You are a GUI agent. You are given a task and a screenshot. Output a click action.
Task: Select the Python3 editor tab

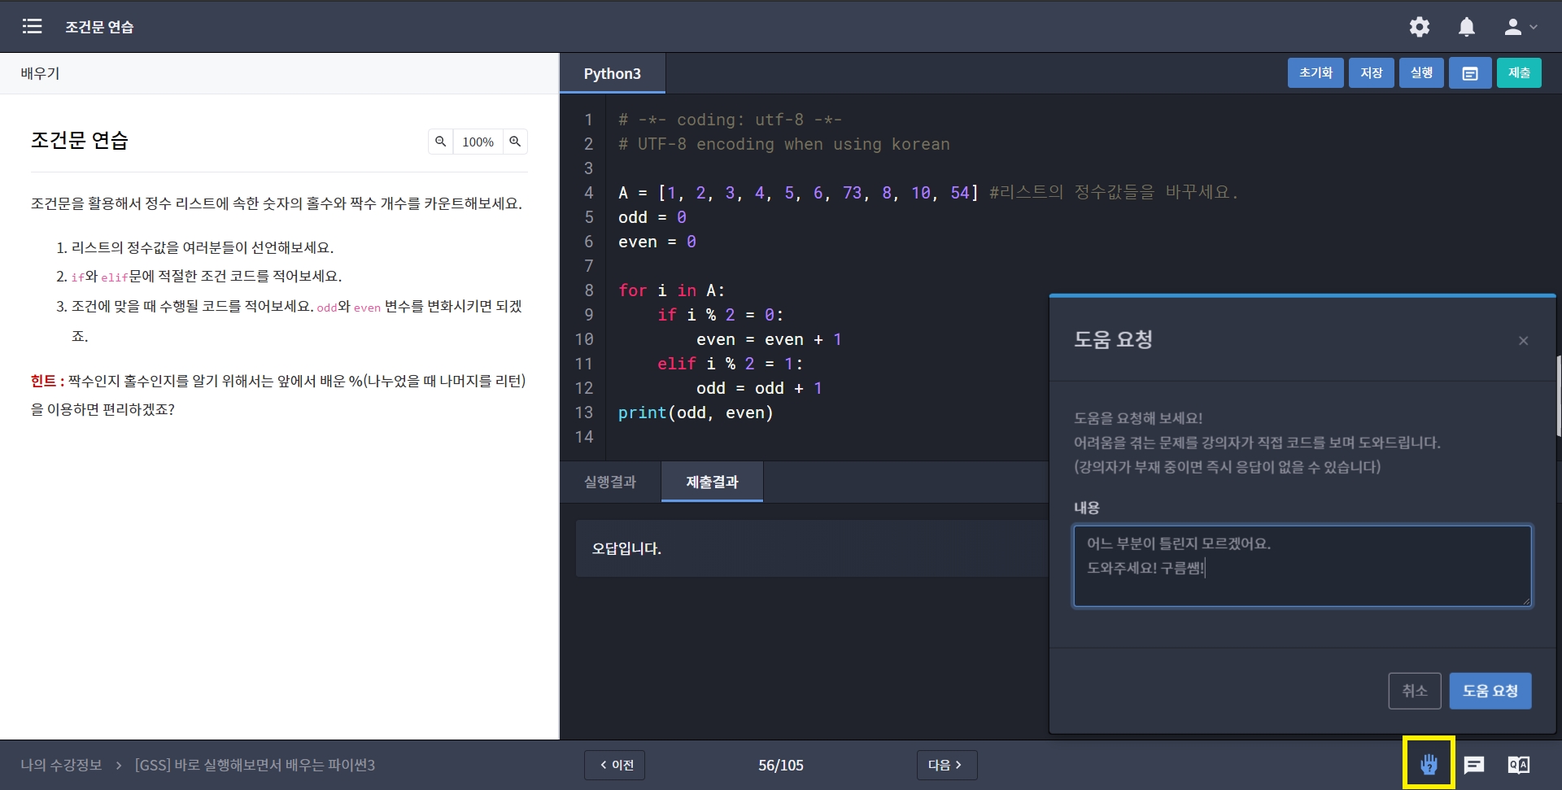tap(612, 74)
